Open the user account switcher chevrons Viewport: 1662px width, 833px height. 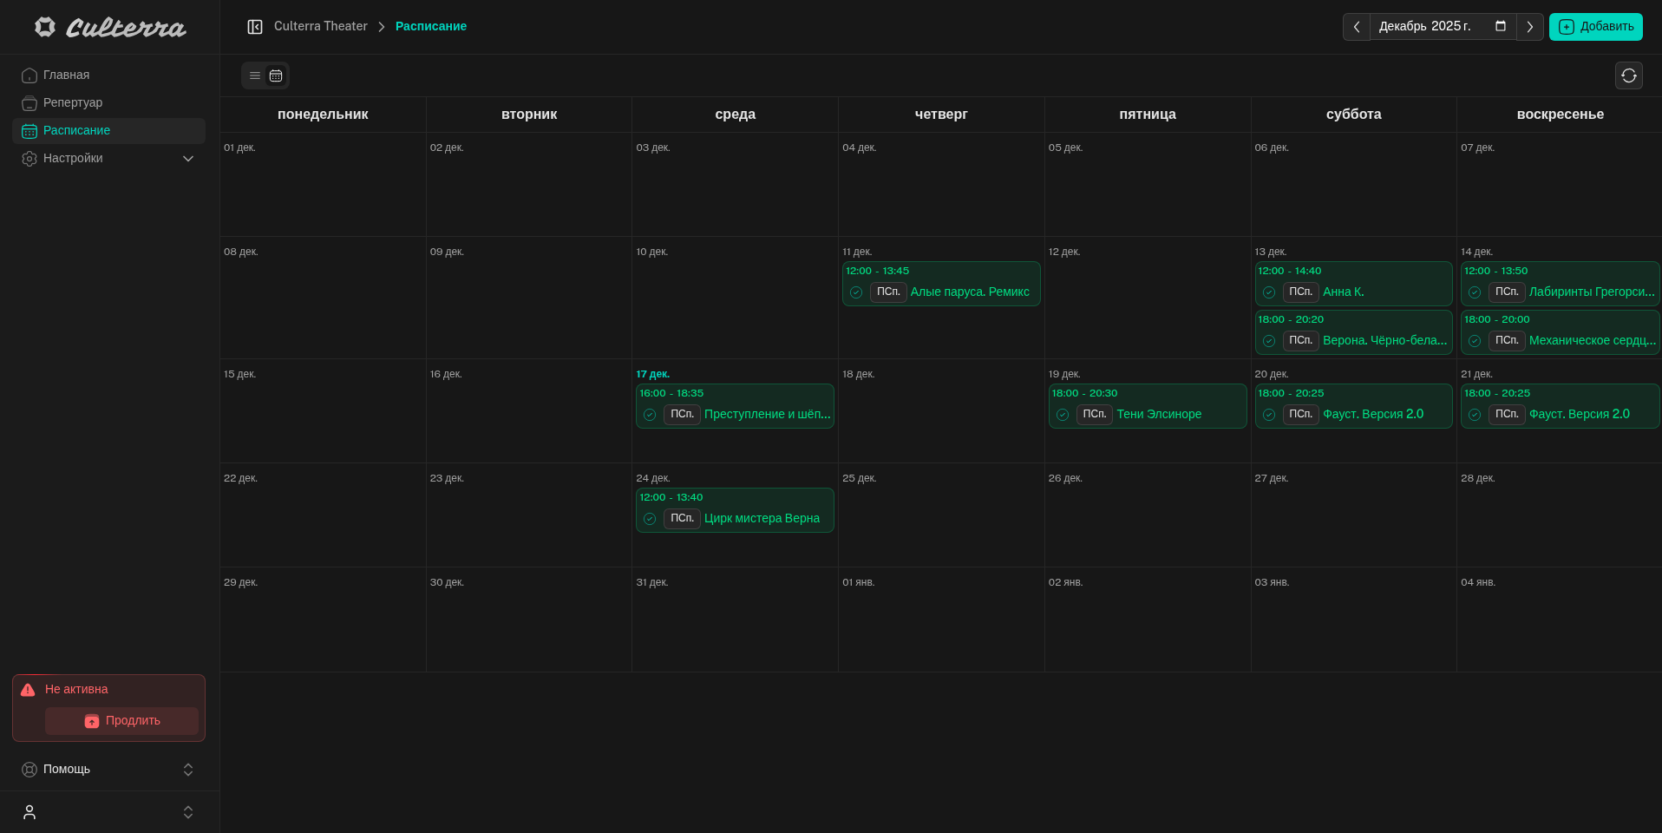(188, 812)
